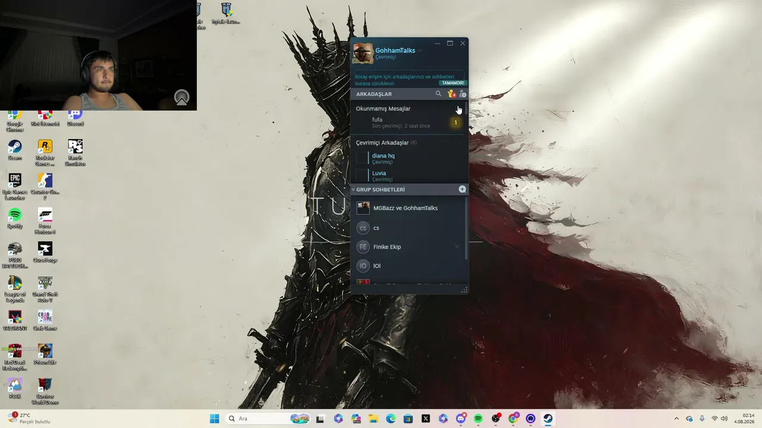Open Spotify from the taskbar

point(478,418)
